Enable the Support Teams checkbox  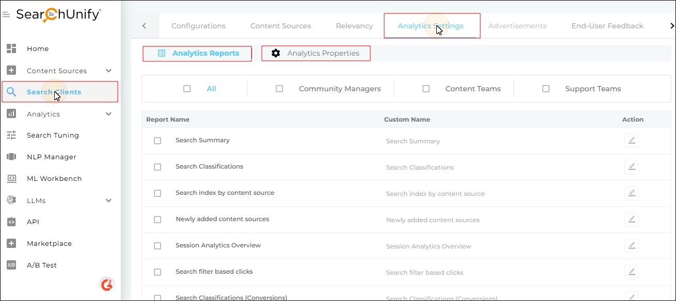tap(546, 89)
